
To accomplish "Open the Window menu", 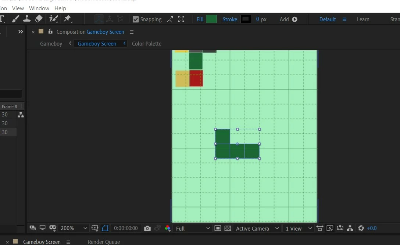I will [x=39, y=8].
